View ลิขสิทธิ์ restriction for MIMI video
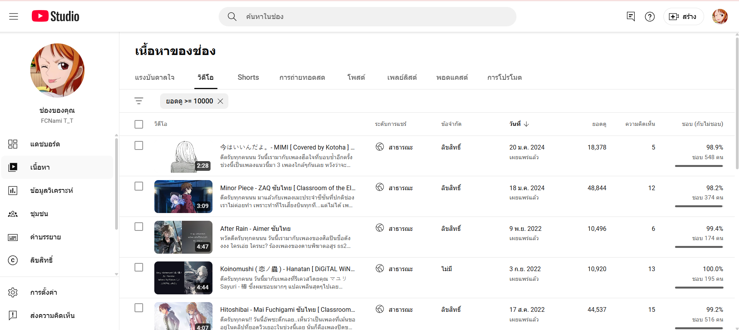Viewport: 739px width, 330px height. click(451, 147)
